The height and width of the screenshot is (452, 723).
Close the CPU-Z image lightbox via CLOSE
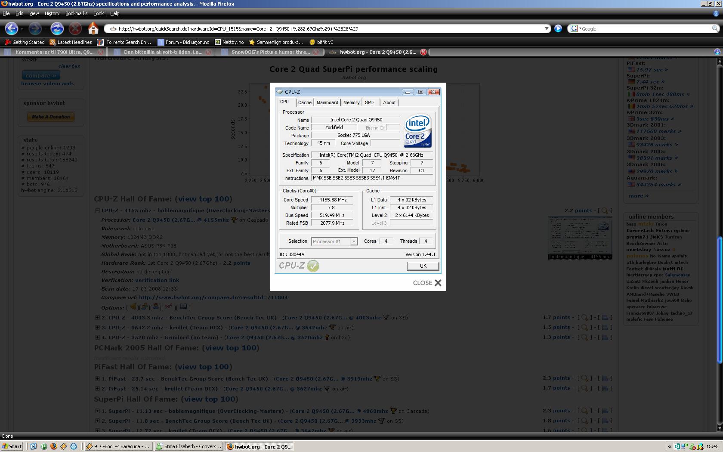tap(427, 283)
